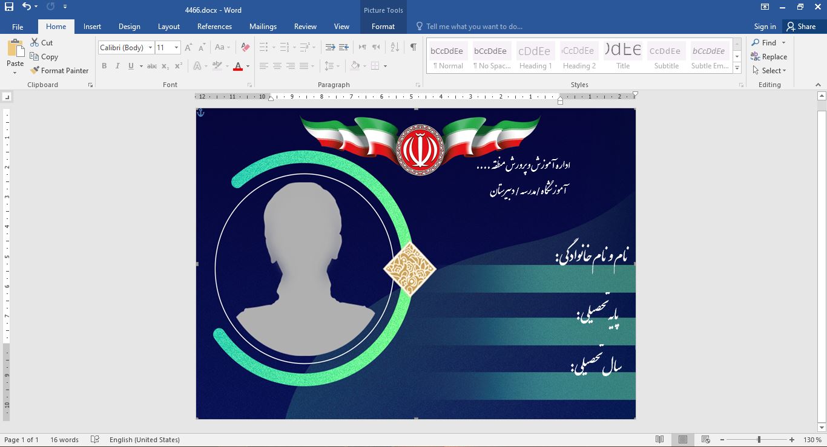Viewport: 827px width, 447px height.
Task: Switch to Web Layout view
Action: [705, 440]
